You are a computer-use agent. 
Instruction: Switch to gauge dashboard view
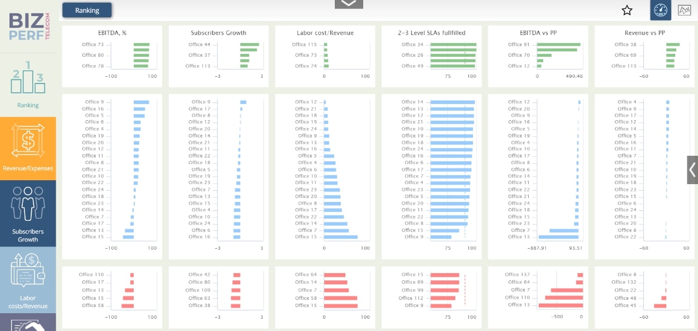click(660, 10)
